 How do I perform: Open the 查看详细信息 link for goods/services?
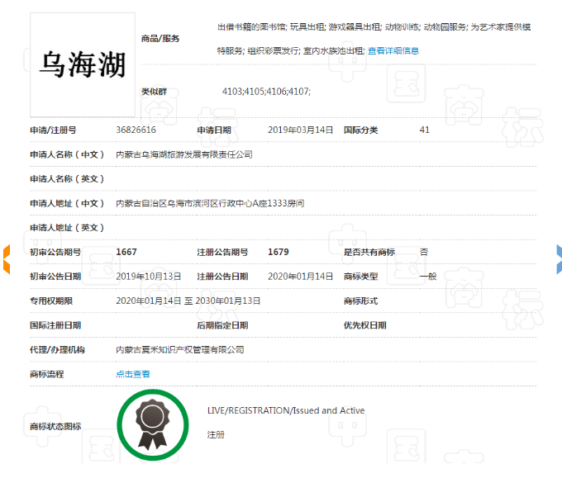393,50
